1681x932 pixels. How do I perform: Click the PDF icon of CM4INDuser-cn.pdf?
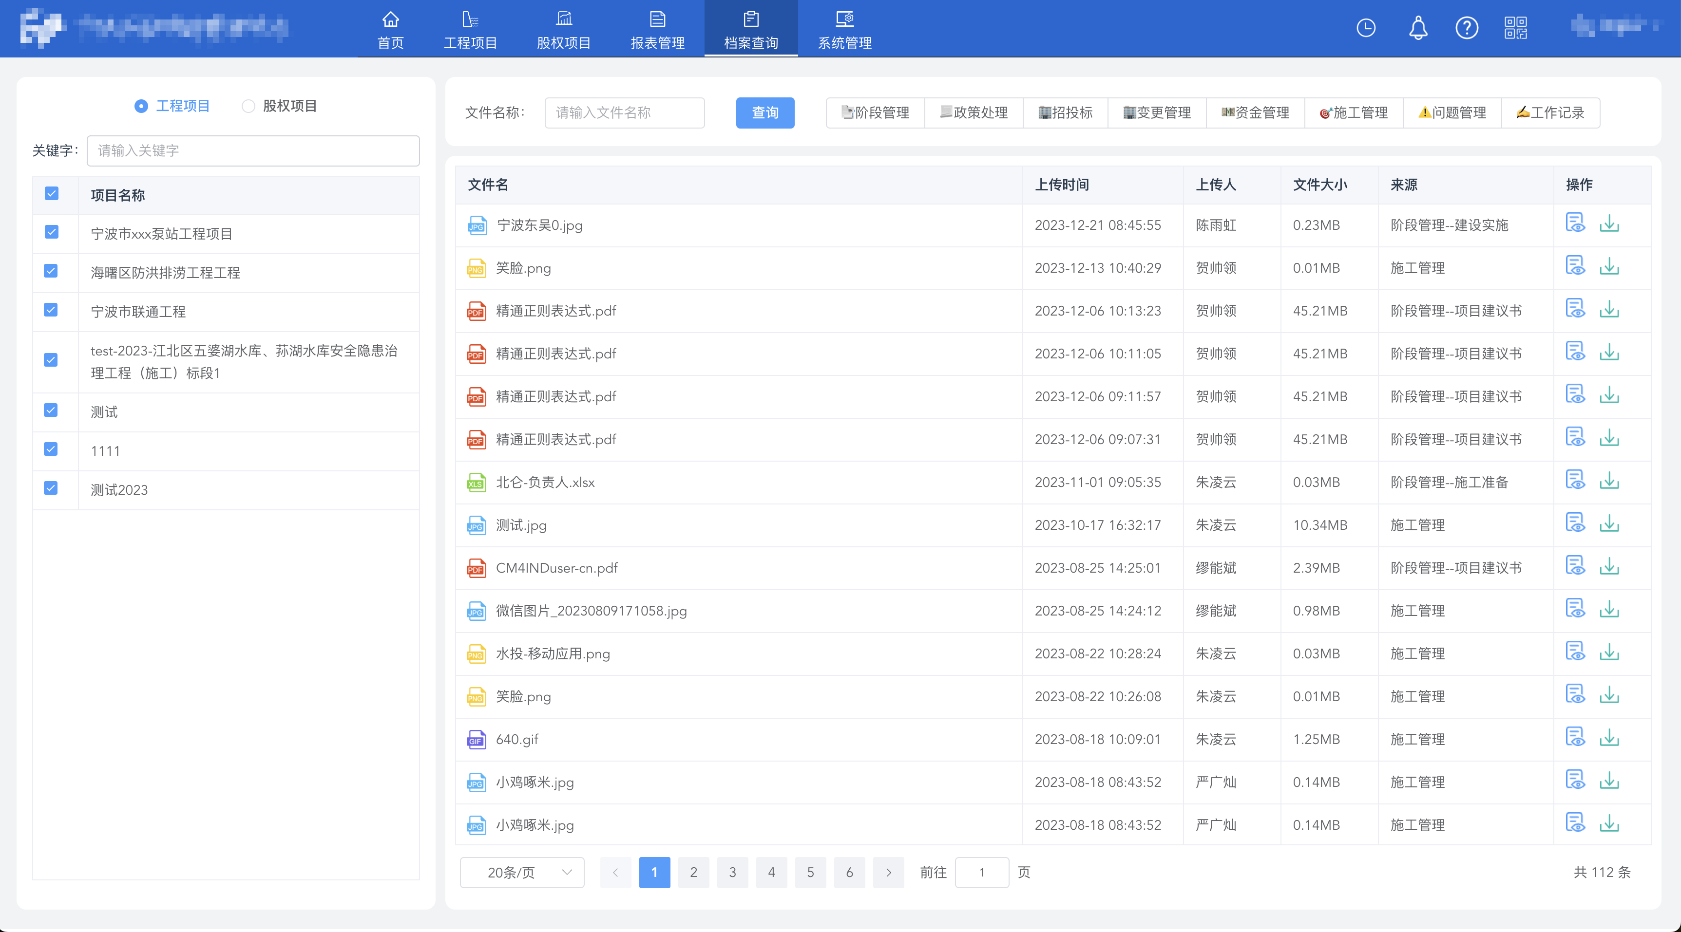[477, 568]
